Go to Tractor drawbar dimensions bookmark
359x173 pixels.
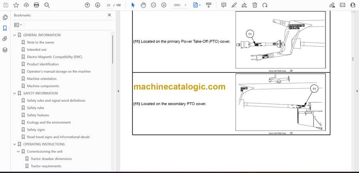(51, 159)
